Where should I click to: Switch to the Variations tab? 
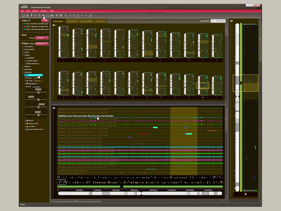pyautogui.click(x=72, y=21)
